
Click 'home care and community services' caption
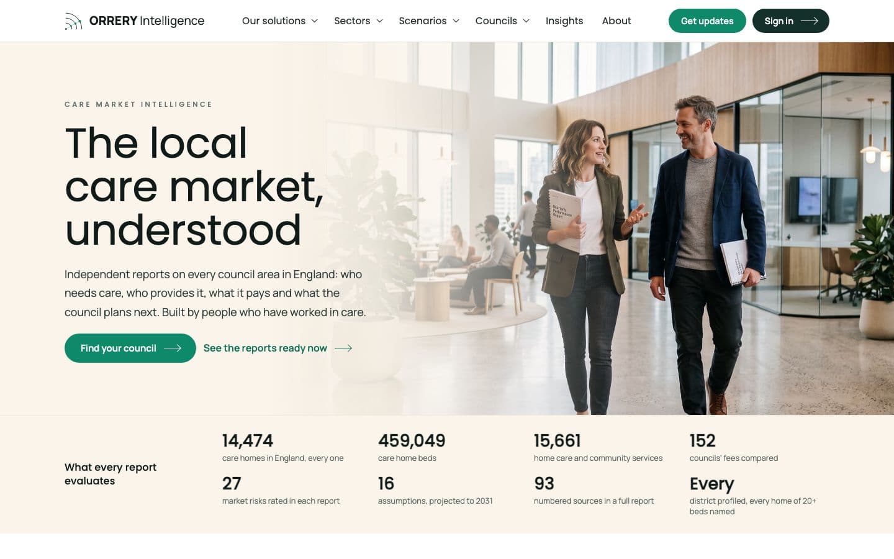(x=598, y=458)
